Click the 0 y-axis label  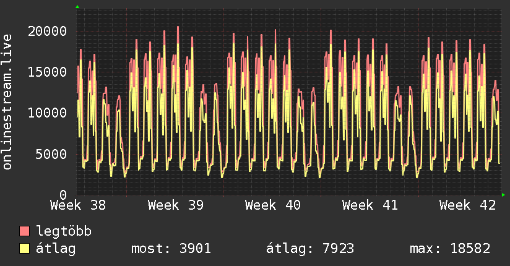pyautogui.click(x=63, y=195)
